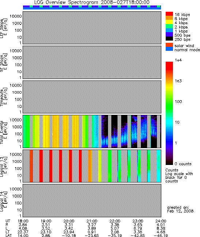Image resolution: width=200 pixels, height=237 pixels.
Task: Click the LAT value 14.00
Action: point(23,235)
